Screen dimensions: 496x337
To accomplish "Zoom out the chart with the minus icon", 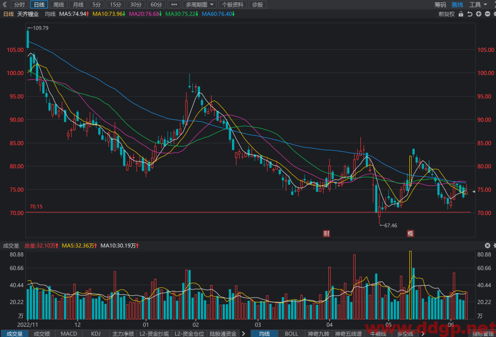I will coord(487,14).
